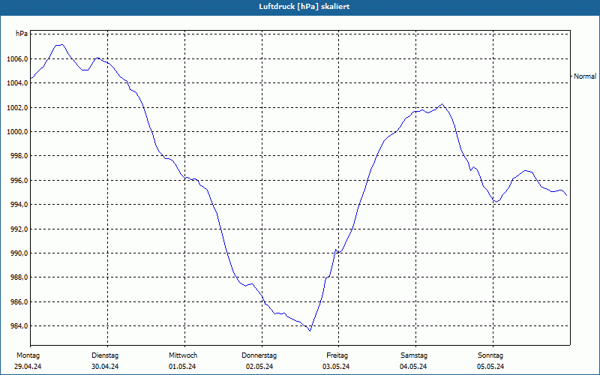
Task: Click the 990,0 y-axis value
Action: click(19, 253)
